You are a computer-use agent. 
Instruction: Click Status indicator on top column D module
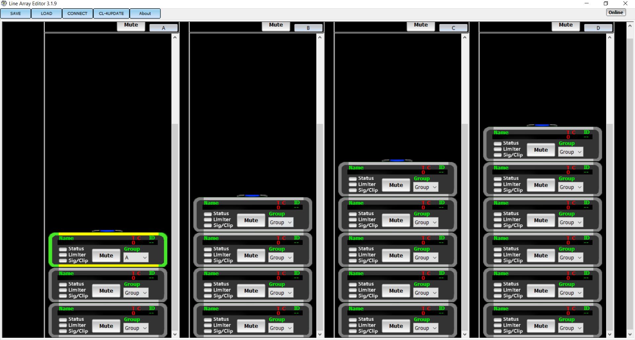pos(498,143)
